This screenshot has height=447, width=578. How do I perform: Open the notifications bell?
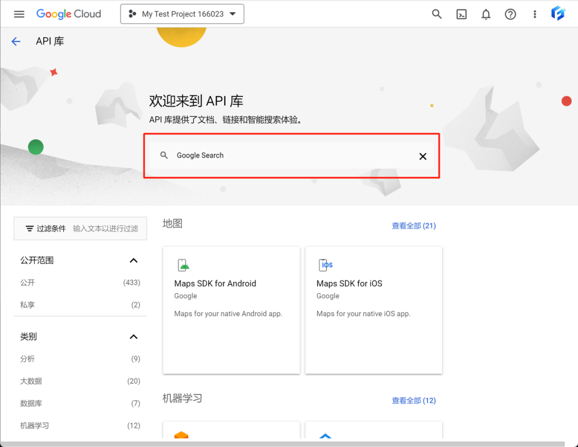pyautogui.click(x=486, y=14)
